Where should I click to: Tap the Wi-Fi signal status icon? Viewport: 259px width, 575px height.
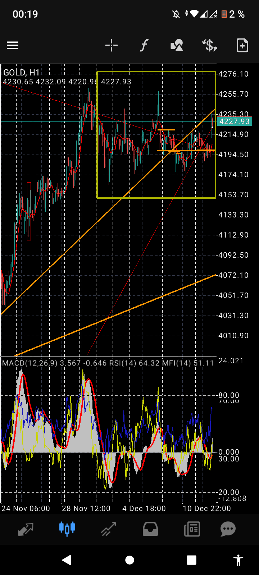tap(194, 14)
